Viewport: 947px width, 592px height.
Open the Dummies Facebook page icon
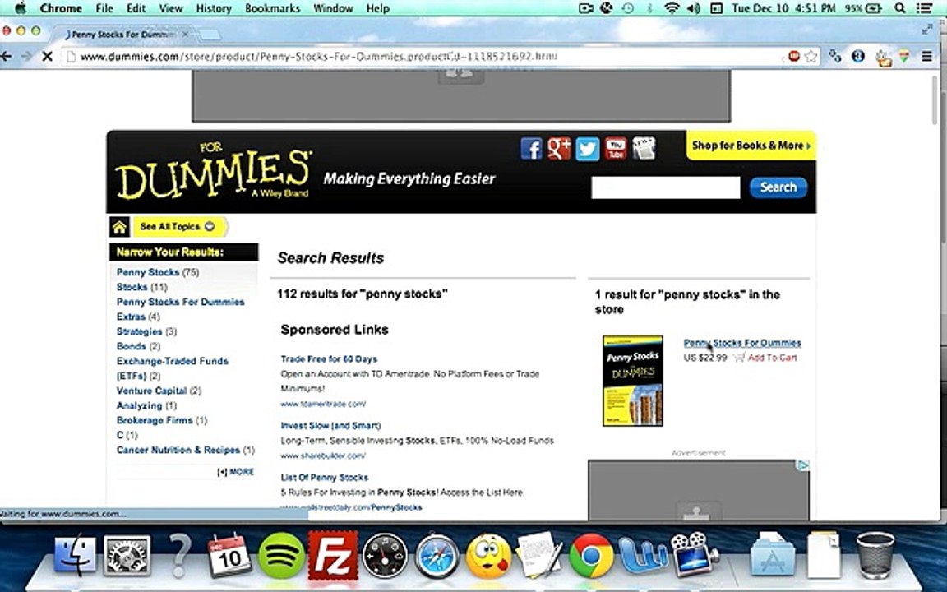[x=532, y=149]
